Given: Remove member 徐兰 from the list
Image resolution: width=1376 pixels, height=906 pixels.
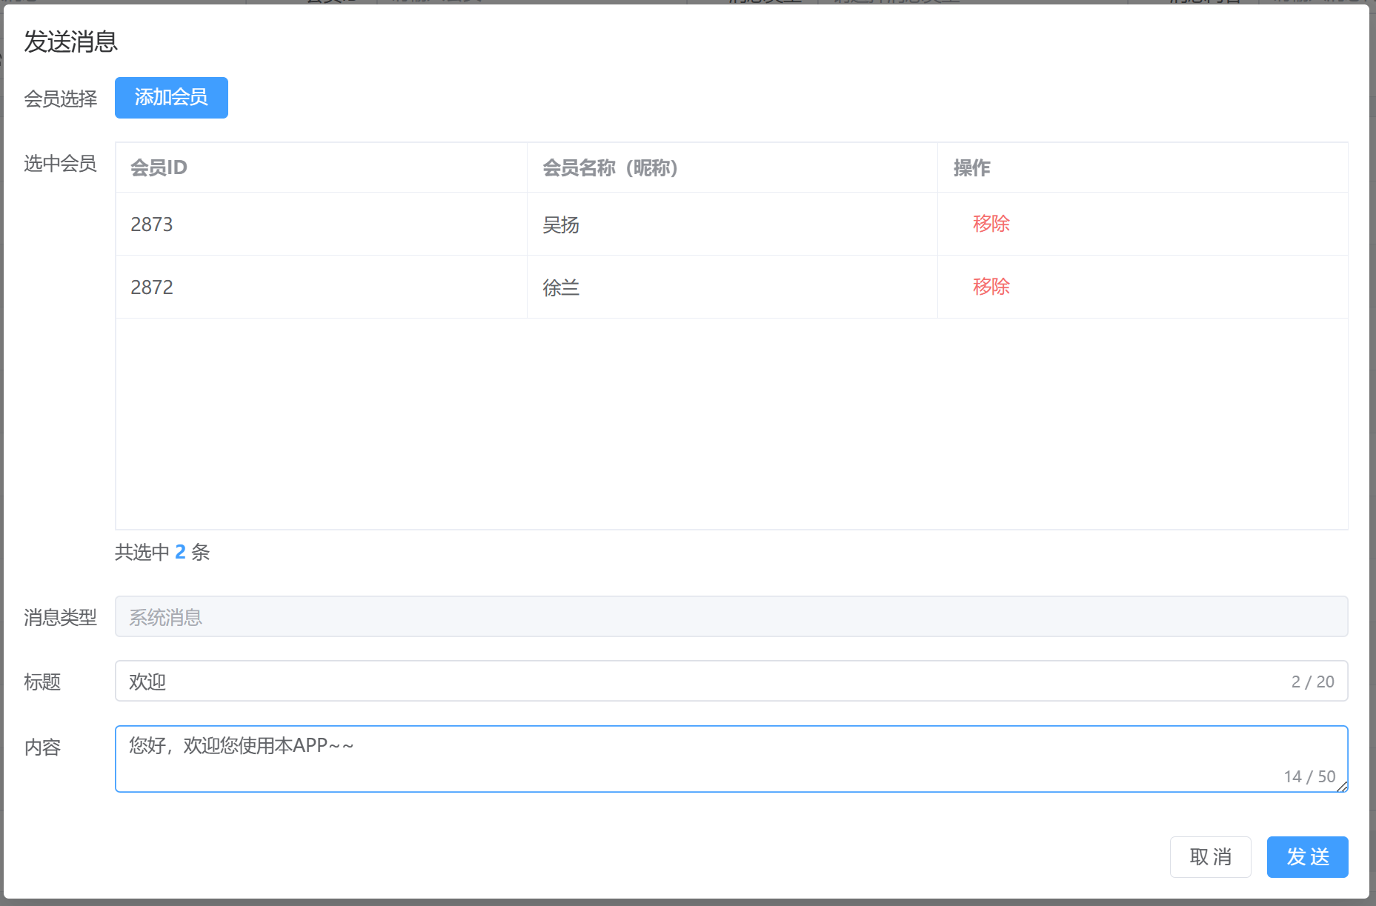Looking at the screenshot, I should point(991,287).
